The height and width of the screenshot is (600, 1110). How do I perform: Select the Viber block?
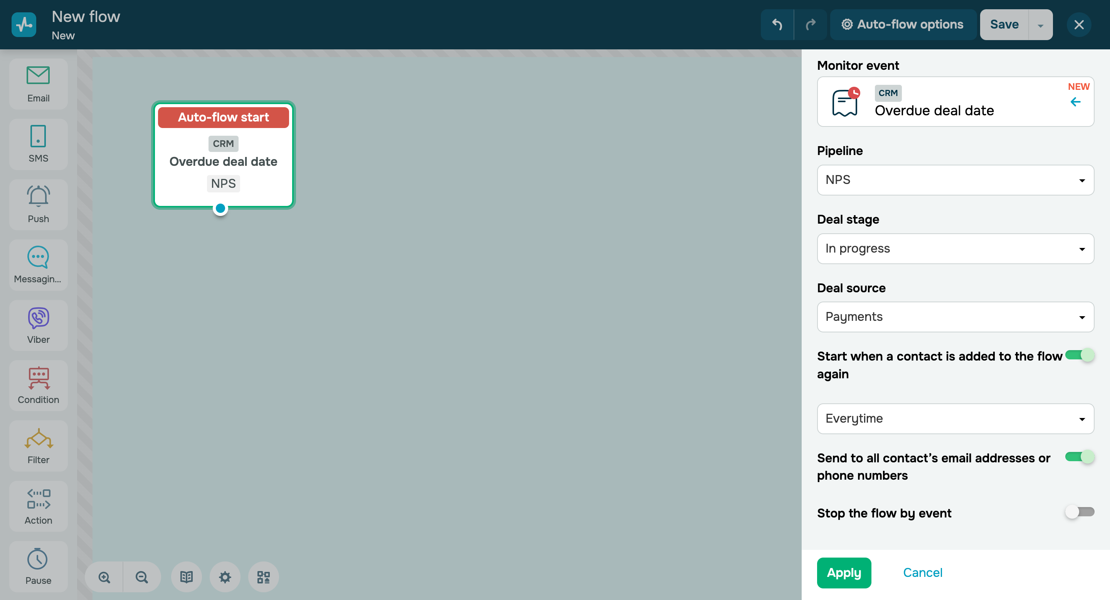tap(38, 325)
